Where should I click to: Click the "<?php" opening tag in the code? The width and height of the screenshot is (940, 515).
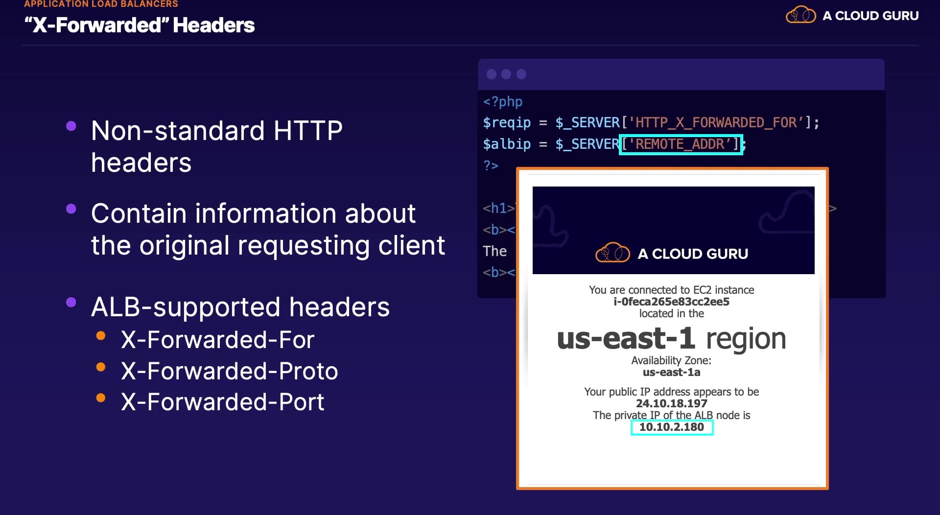(503, 101)
